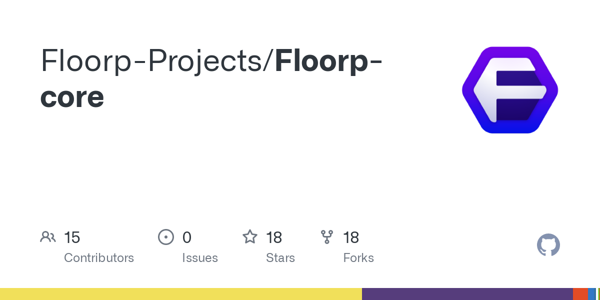Screen dimensions: 600x300
Task: Click the Issues circle-dot icon
Action: (x=165, y=237)
